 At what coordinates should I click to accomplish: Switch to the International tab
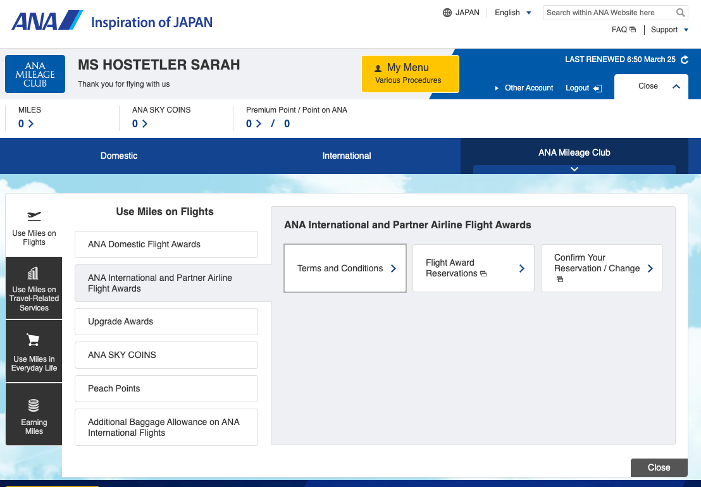point(347,156)
